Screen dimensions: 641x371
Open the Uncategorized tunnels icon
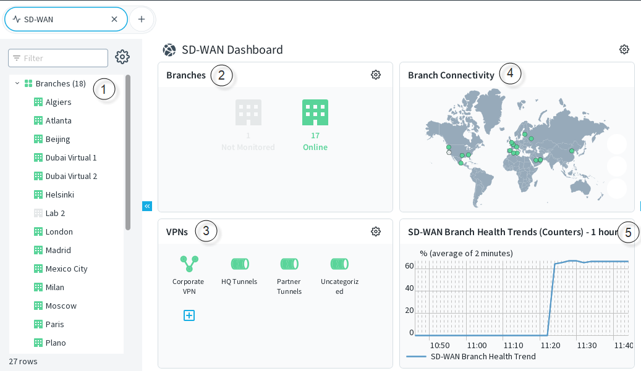point(339,264)
